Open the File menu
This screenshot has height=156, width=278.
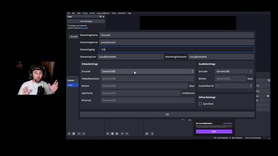(x=69, y=13)
